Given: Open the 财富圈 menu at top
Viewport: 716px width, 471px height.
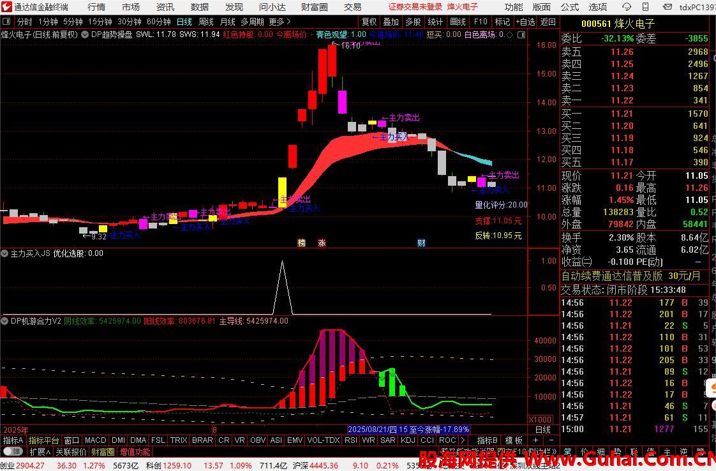Looking at the screenshot, I should 315,7.
